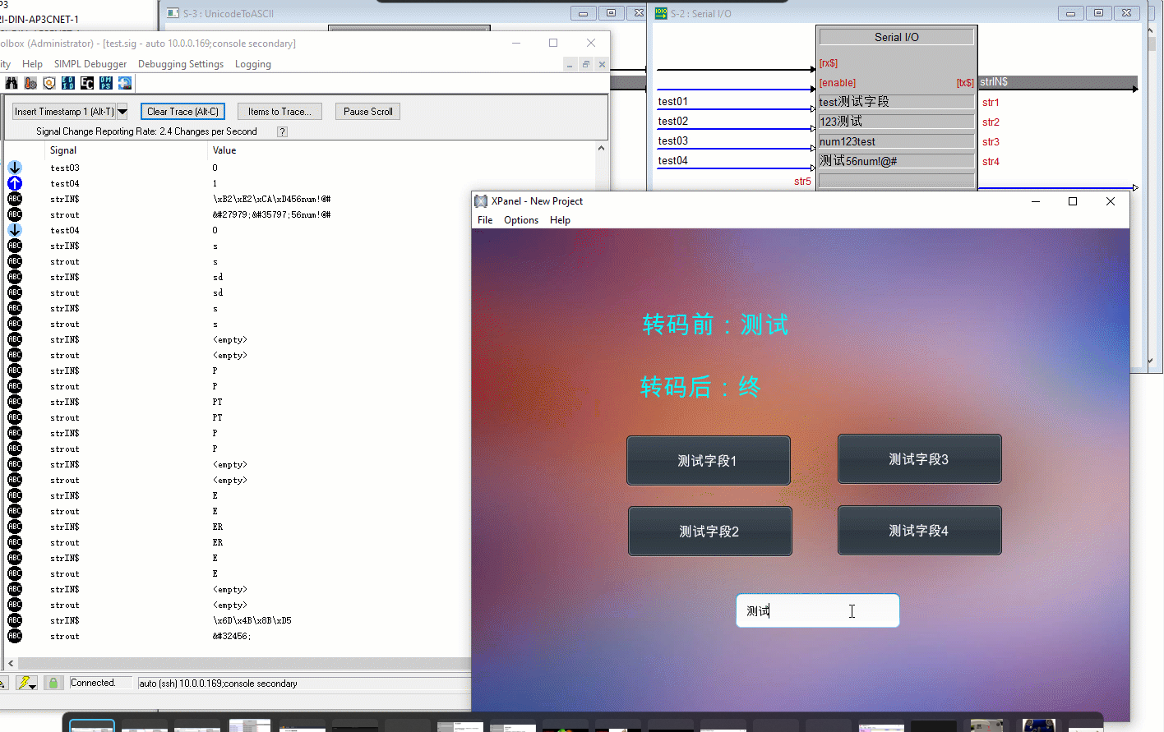Screen dimensions: 1164x732
Task: Open the Options menu in XPanel
Action: point(521,219)
